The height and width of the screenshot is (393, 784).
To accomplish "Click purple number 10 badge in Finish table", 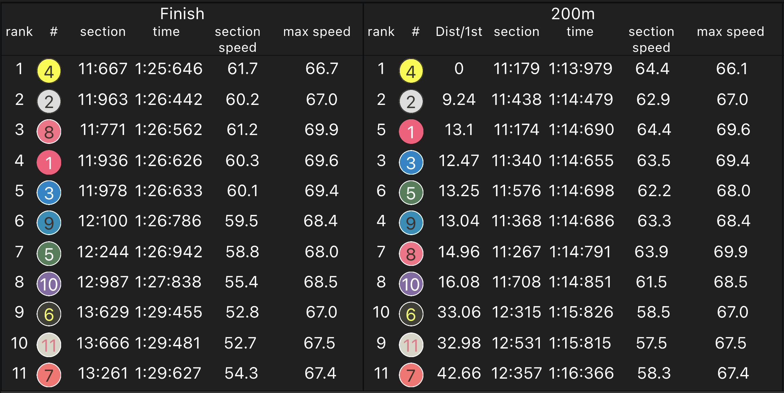I will click(x=49, y=284).
